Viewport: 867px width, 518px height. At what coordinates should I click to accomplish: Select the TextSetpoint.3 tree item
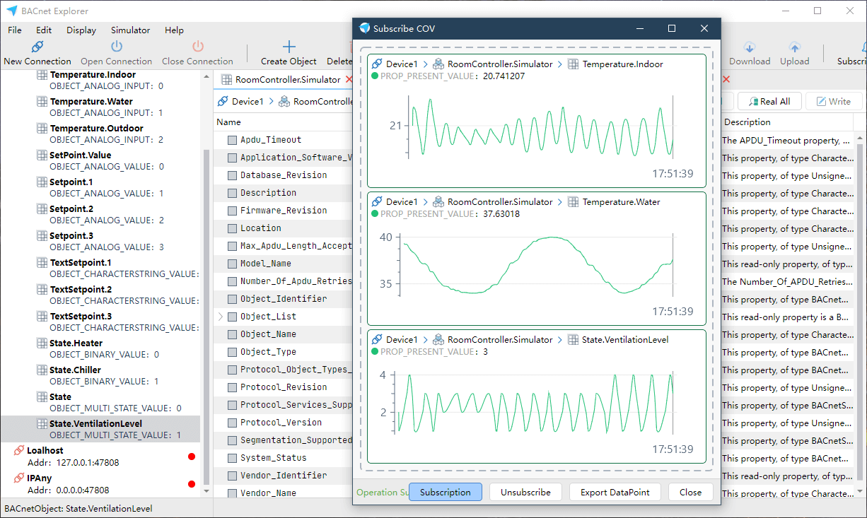tap(100, 322)
